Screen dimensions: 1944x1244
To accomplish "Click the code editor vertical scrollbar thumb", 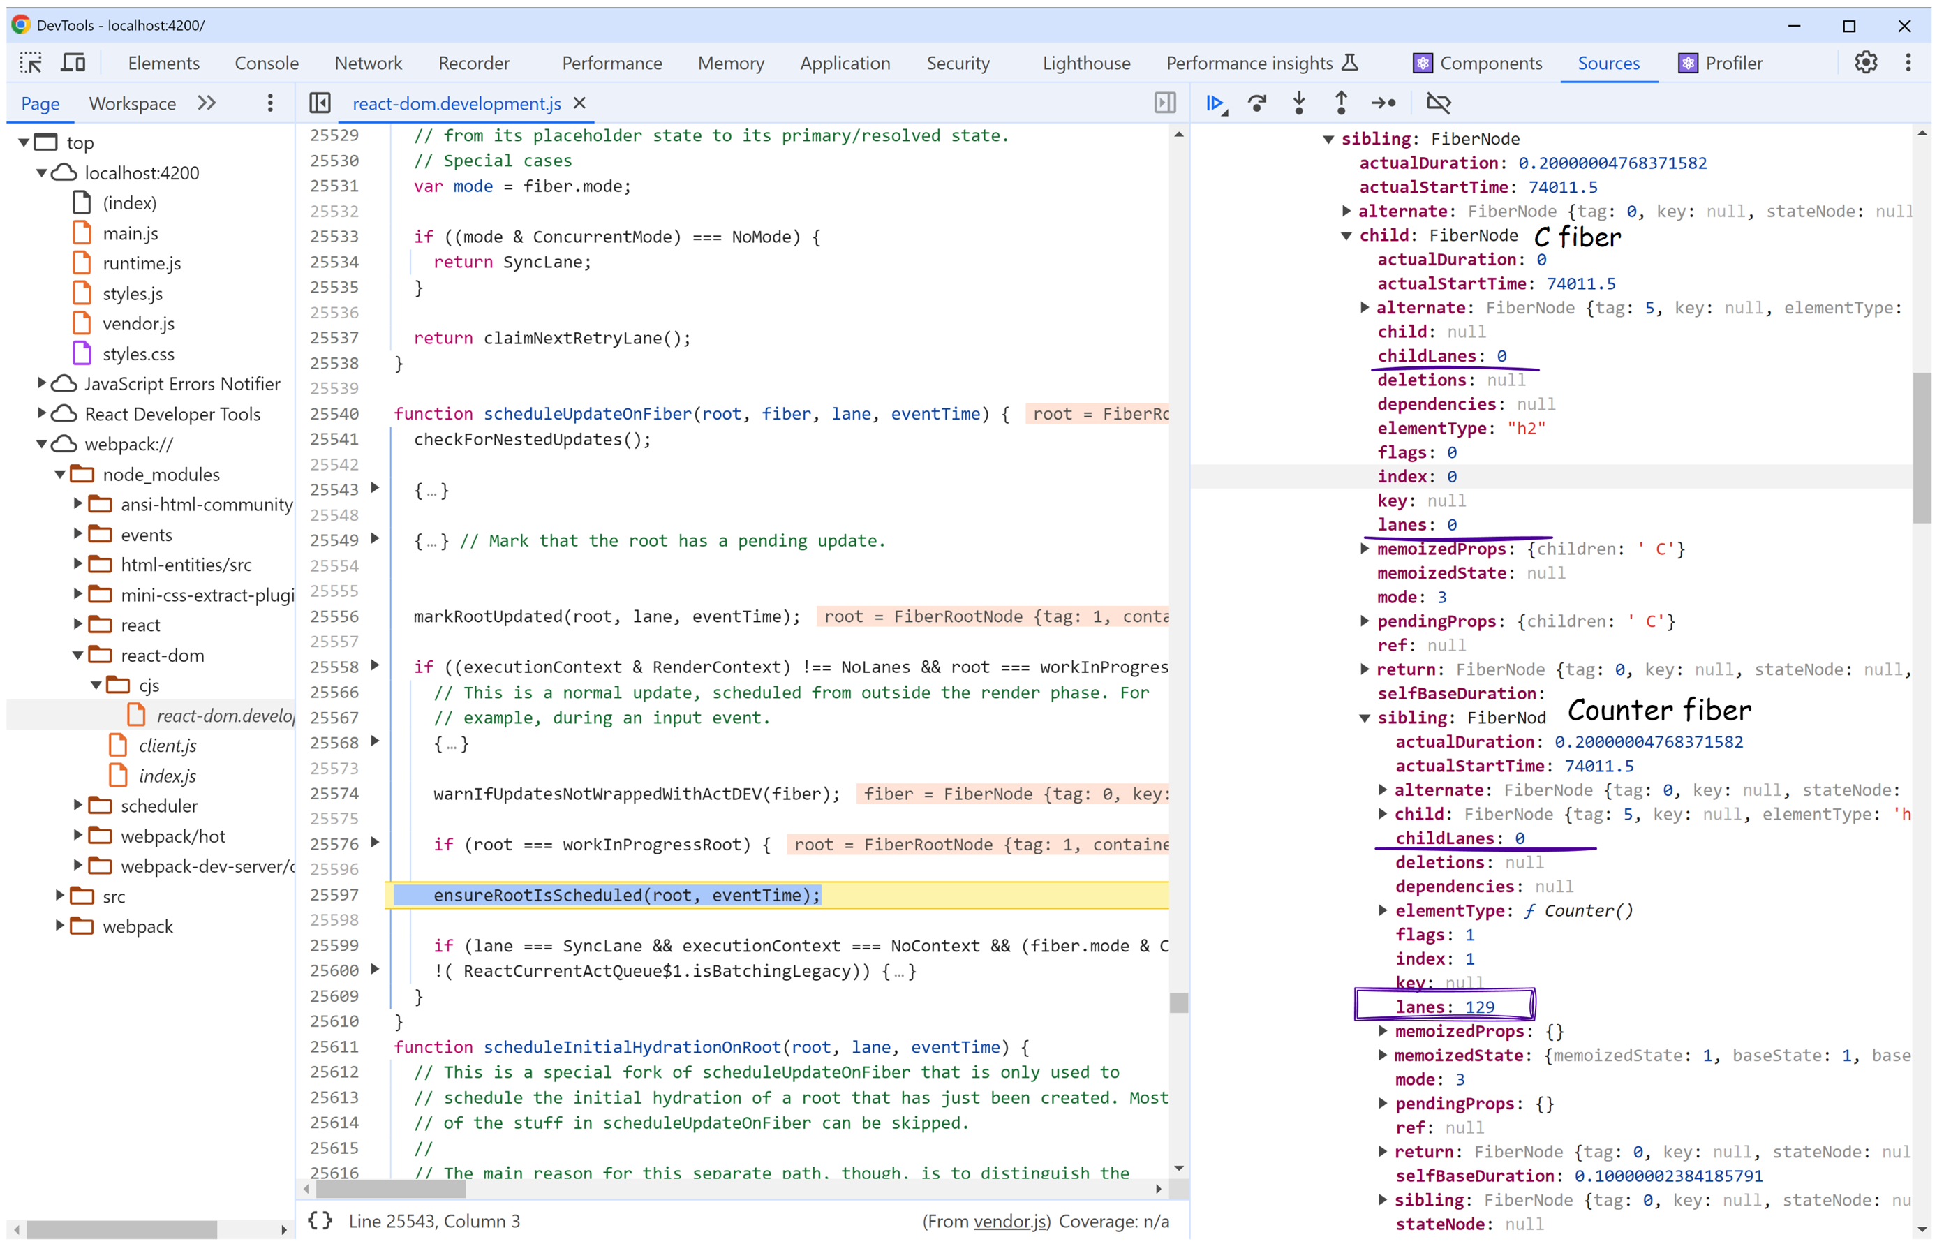I will click(x=1178, y=1002).
